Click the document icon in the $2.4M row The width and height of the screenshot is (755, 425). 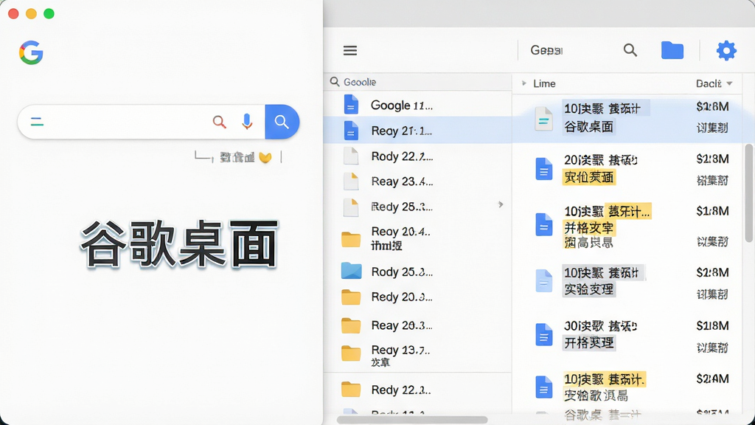click(544, 387)
